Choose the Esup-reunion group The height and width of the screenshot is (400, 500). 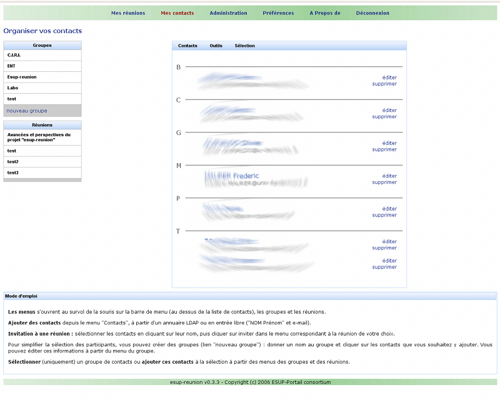pos(22,77)
